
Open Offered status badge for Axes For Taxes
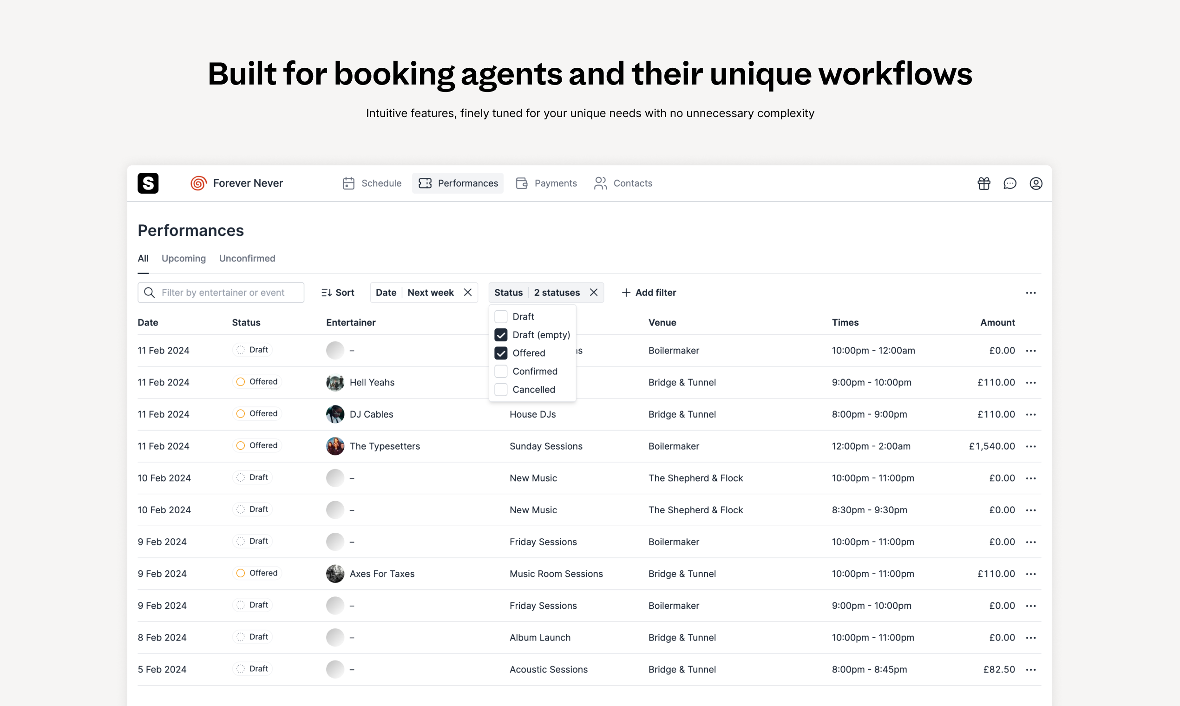click(257, 573)
